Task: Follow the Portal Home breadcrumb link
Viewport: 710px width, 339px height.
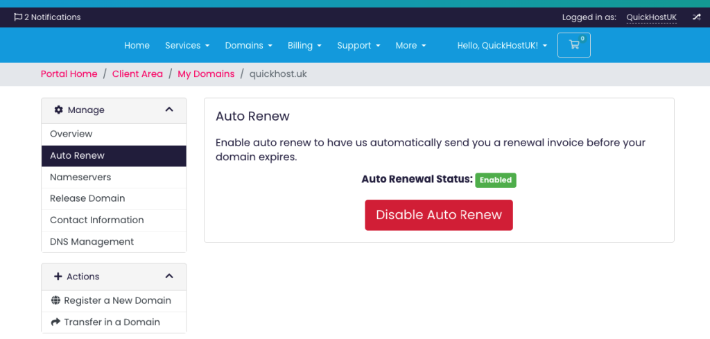Action: click(x=69, y=73)
